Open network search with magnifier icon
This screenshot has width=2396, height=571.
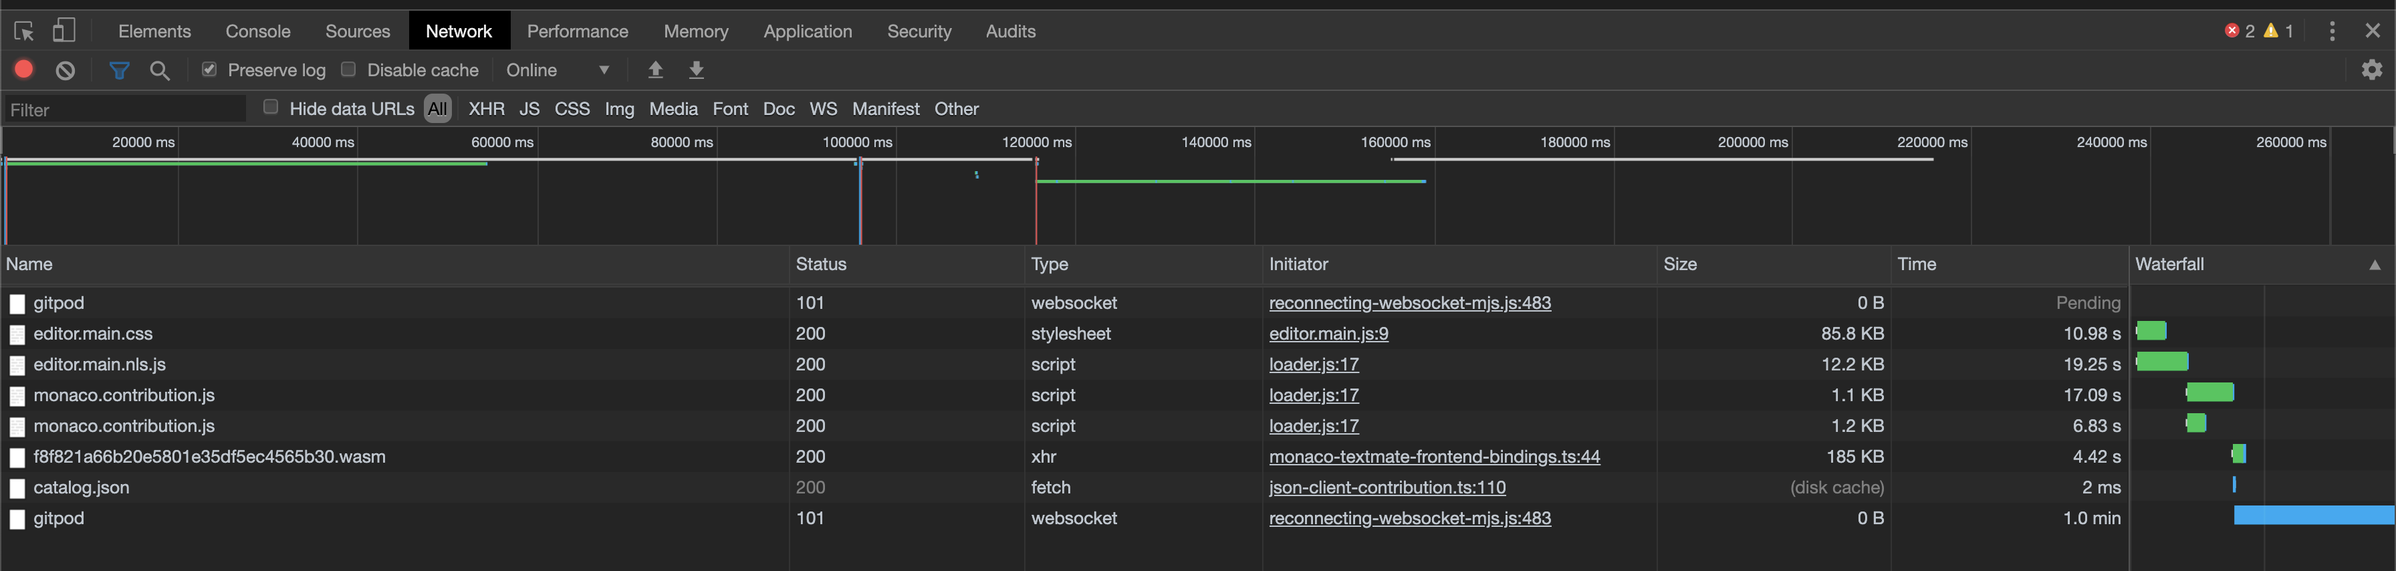[160, 71]
